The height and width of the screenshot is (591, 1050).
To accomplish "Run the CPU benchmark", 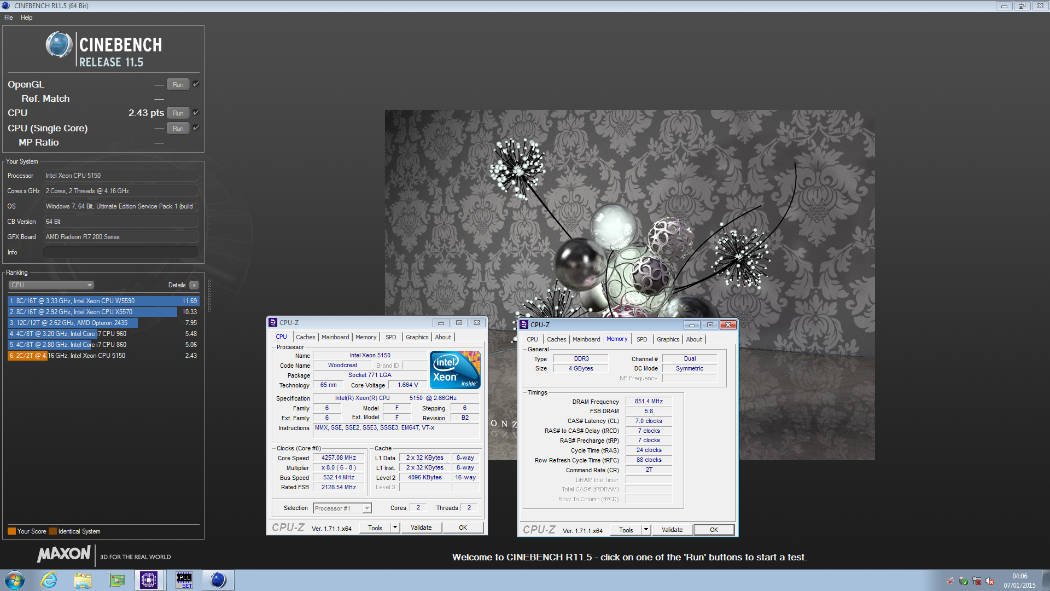I will (x=178, y=113).
